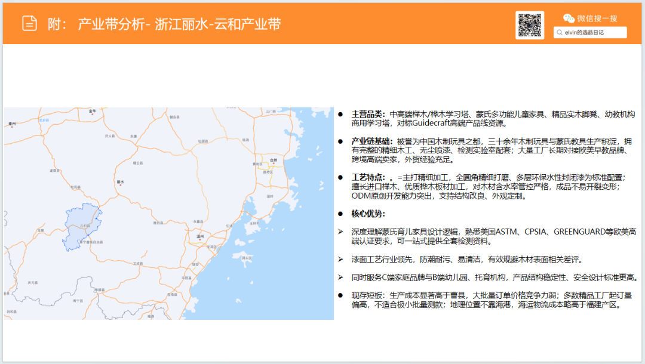Click the '主营品类:' heading
Viewport: 645px width, 364px height.
(x=368, y=114)
